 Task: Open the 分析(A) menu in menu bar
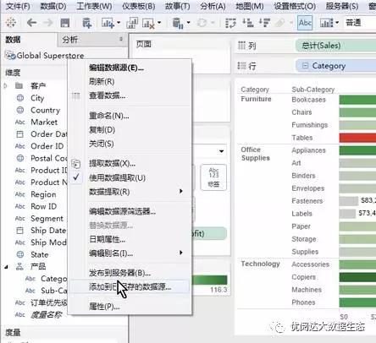pyautogui.click(x=213, y=6)
